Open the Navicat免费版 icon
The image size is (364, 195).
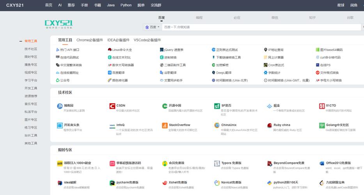tap(217, 183)
